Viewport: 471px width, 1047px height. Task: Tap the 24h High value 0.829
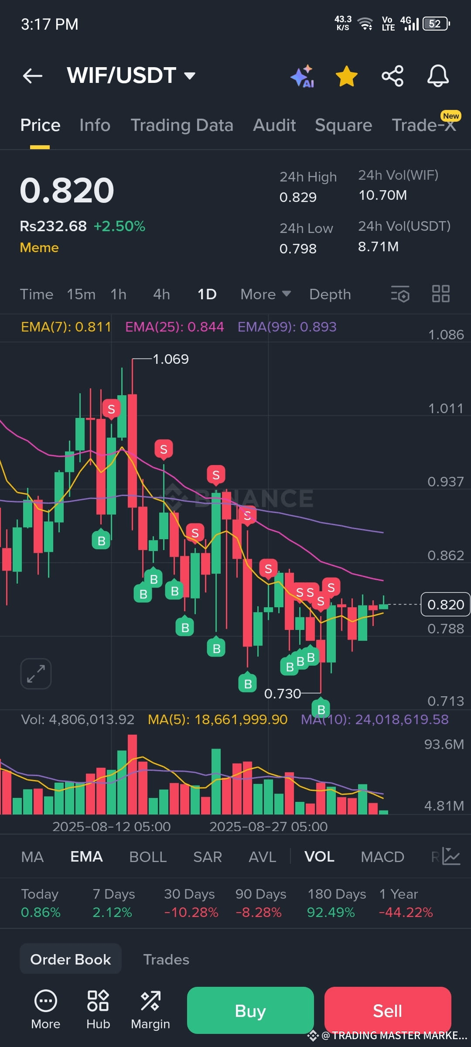298,197
